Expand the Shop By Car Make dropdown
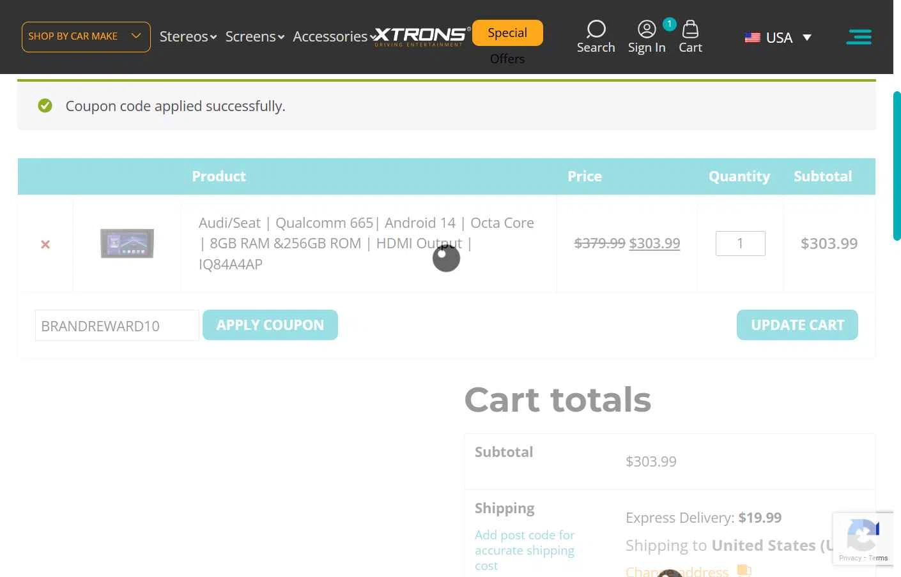 click(86, 37)
